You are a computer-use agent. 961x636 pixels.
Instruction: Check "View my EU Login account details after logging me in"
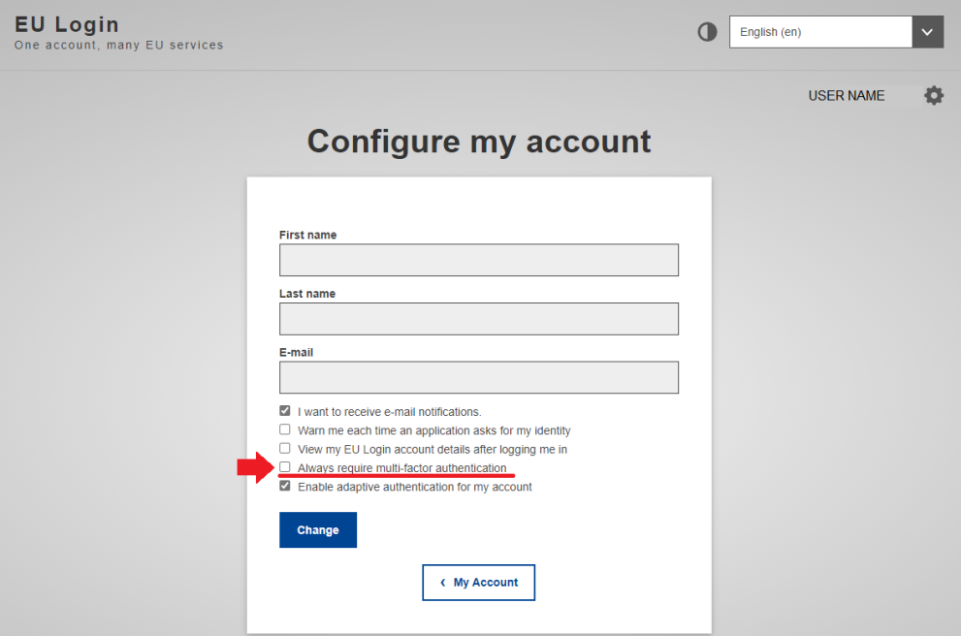point(285,448)
